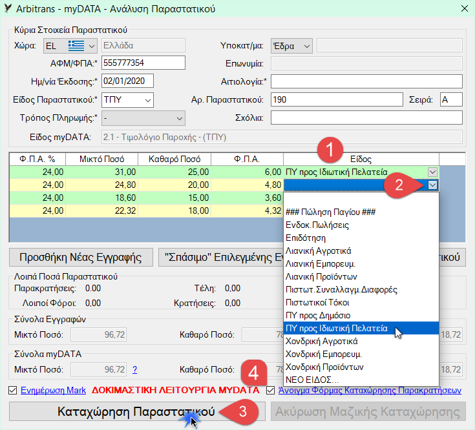The image size is (475, 430).
Task: Choose Χονδρική Αγροτικά option
Action: click(x=361, y=342)
